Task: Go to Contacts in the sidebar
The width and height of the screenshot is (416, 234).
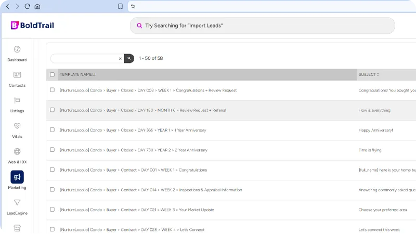Action: pyautogui.click(x=17, y=75)
